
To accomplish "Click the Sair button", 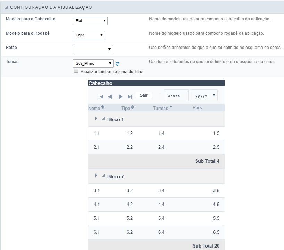I will tap(144, 95).
